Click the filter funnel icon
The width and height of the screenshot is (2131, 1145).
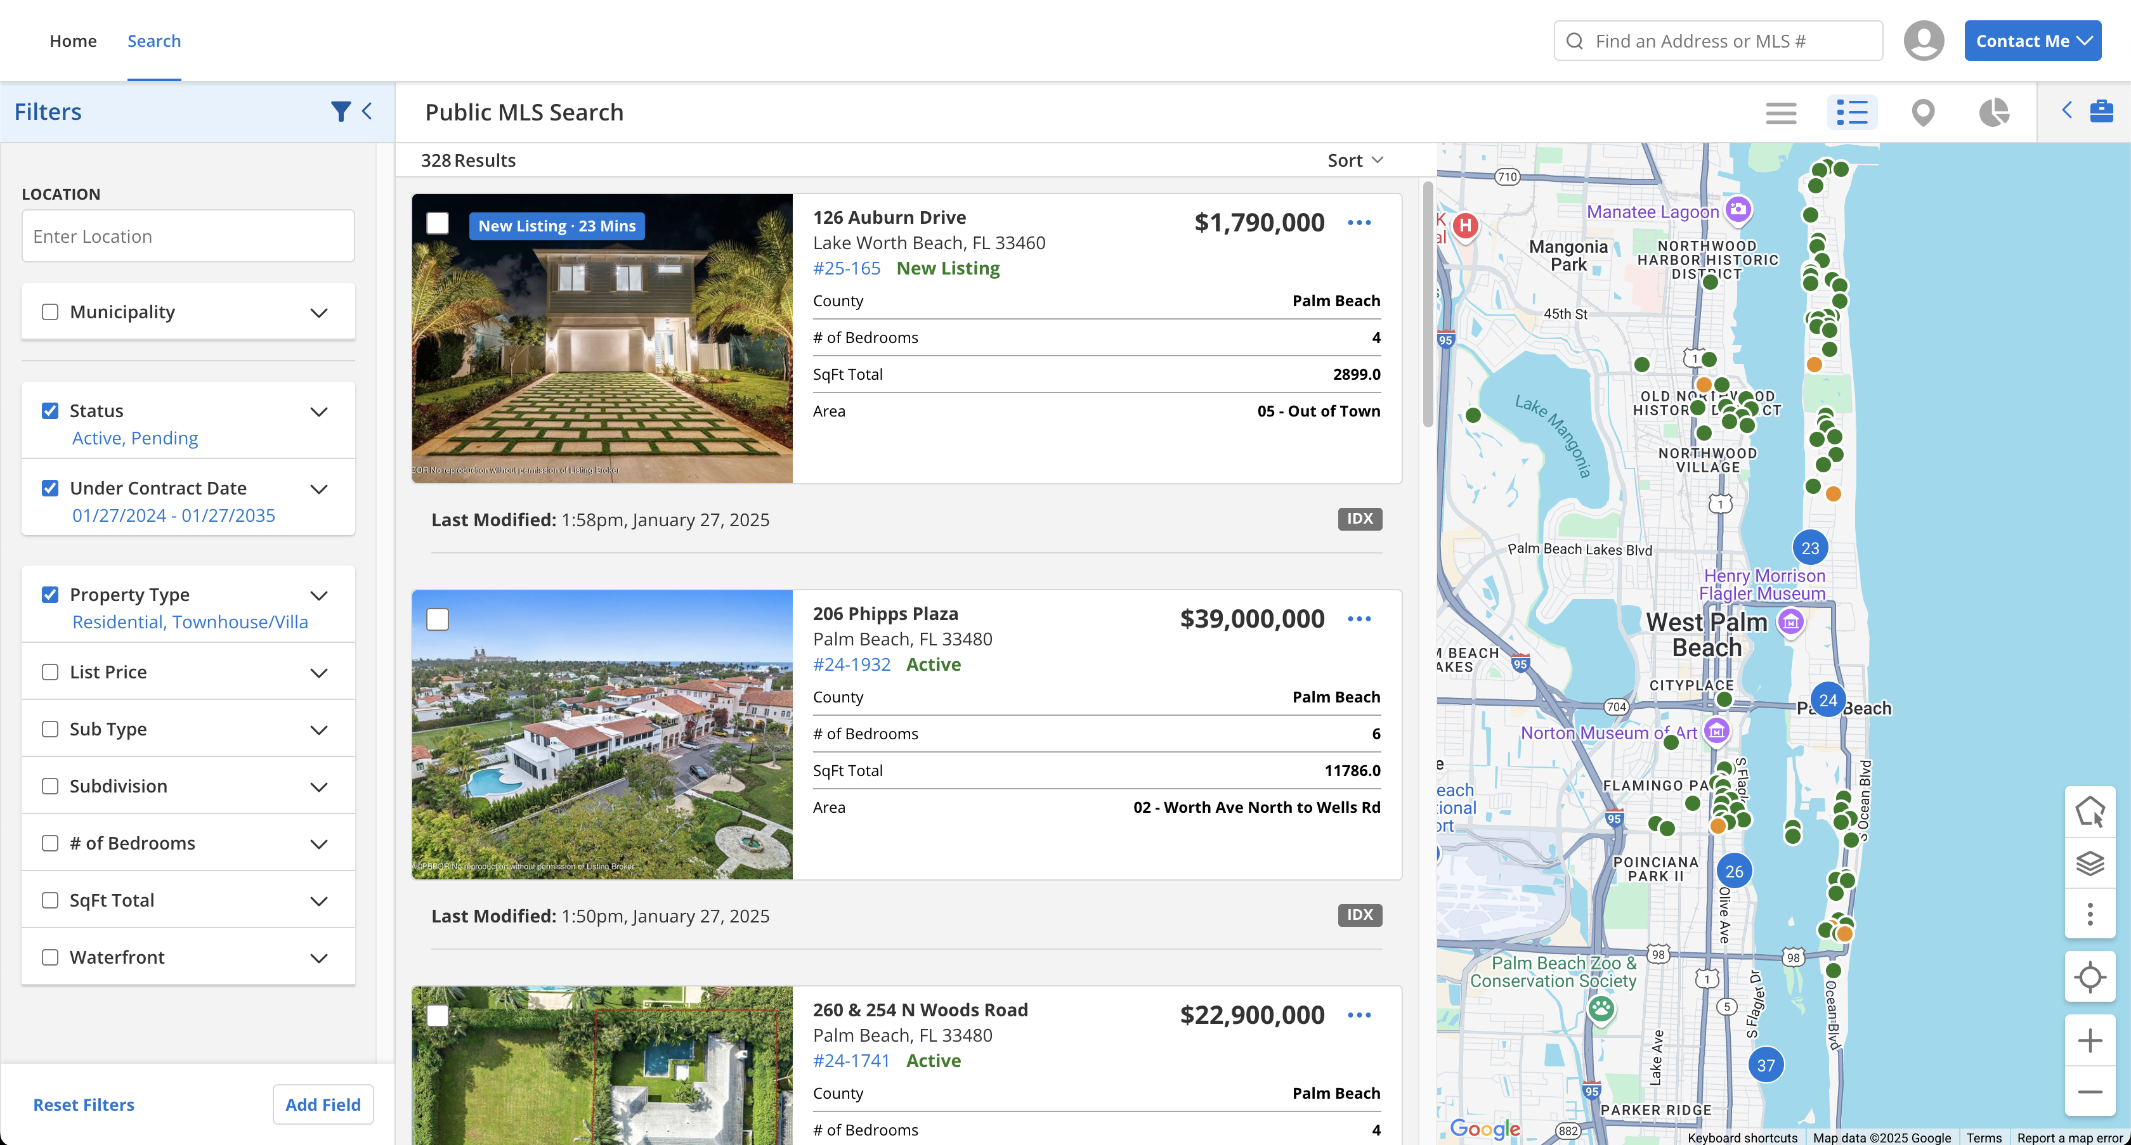[x=340, y=112]
